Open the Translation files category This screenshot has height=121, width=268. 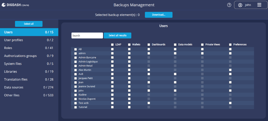pos(29,79)
